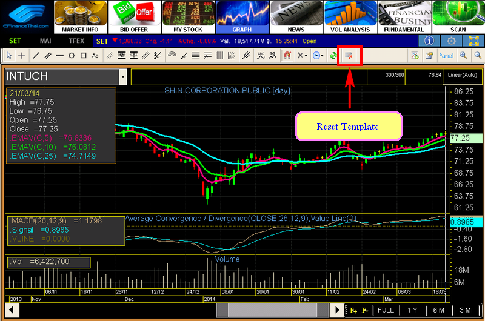Toggle fullscreen with the yellow arrows icon
The image size is (485, 321).
coord(473,41)
